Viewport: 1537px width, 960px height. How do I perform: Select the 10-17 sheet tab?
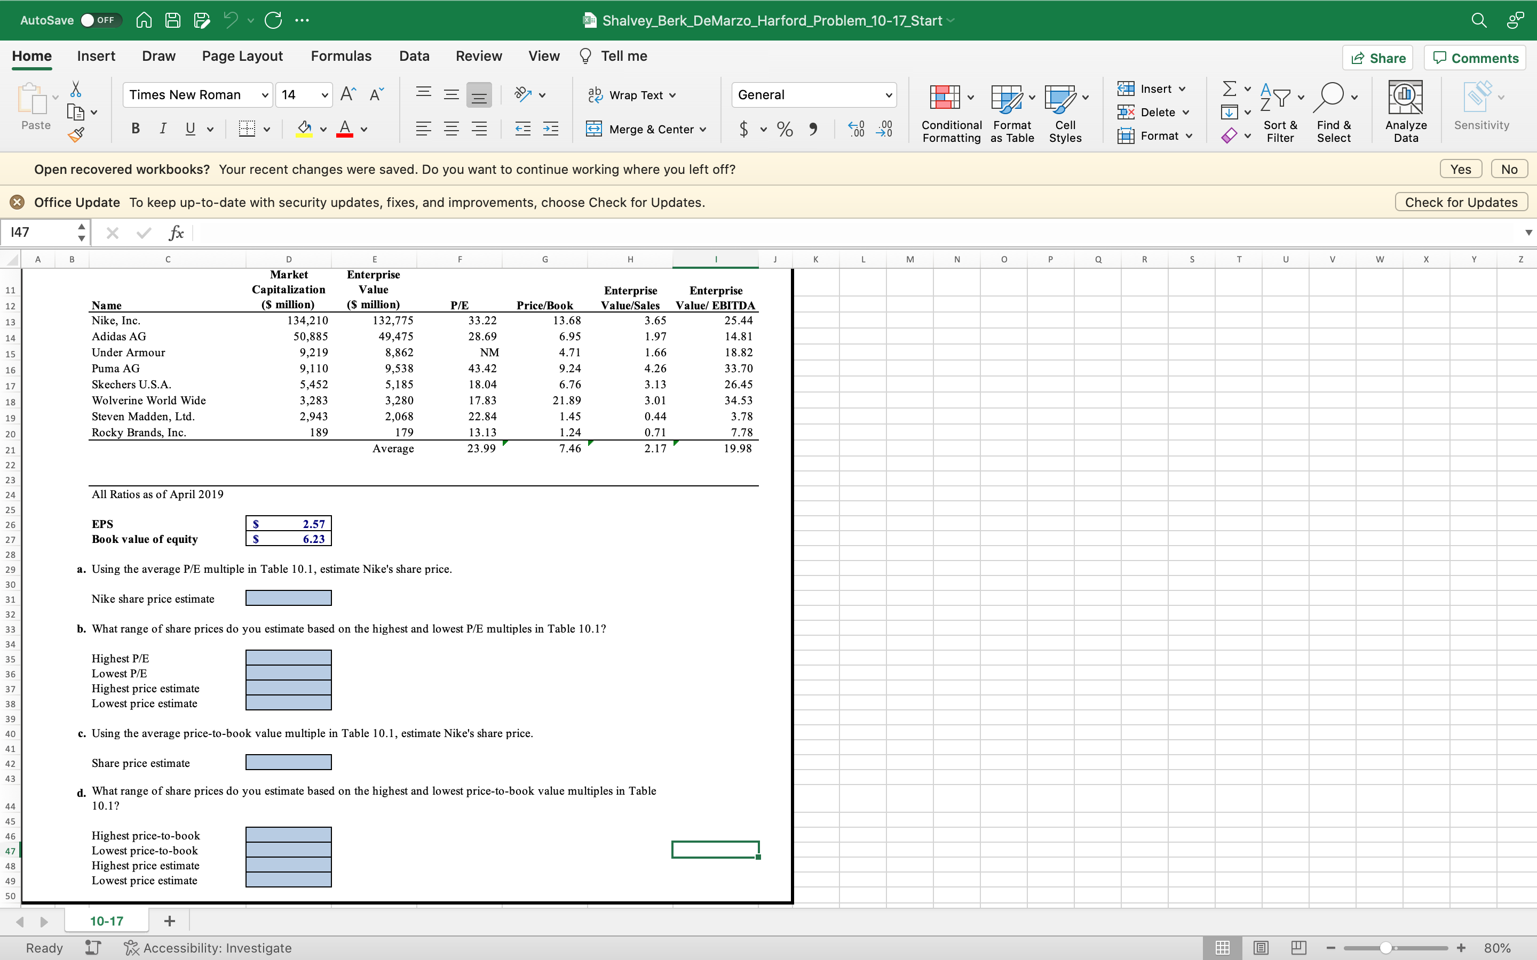coord(106,920)
